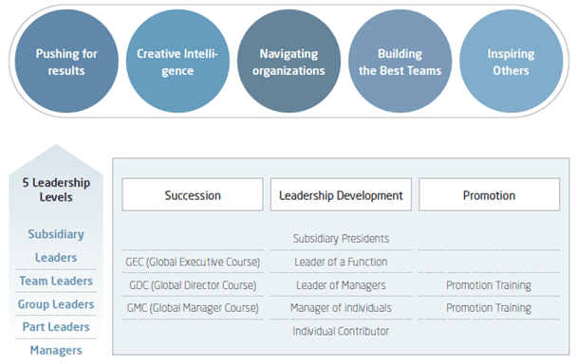577x364 pixels.
Task: Click the Pushing for results circle
Action: click(66, 62)
